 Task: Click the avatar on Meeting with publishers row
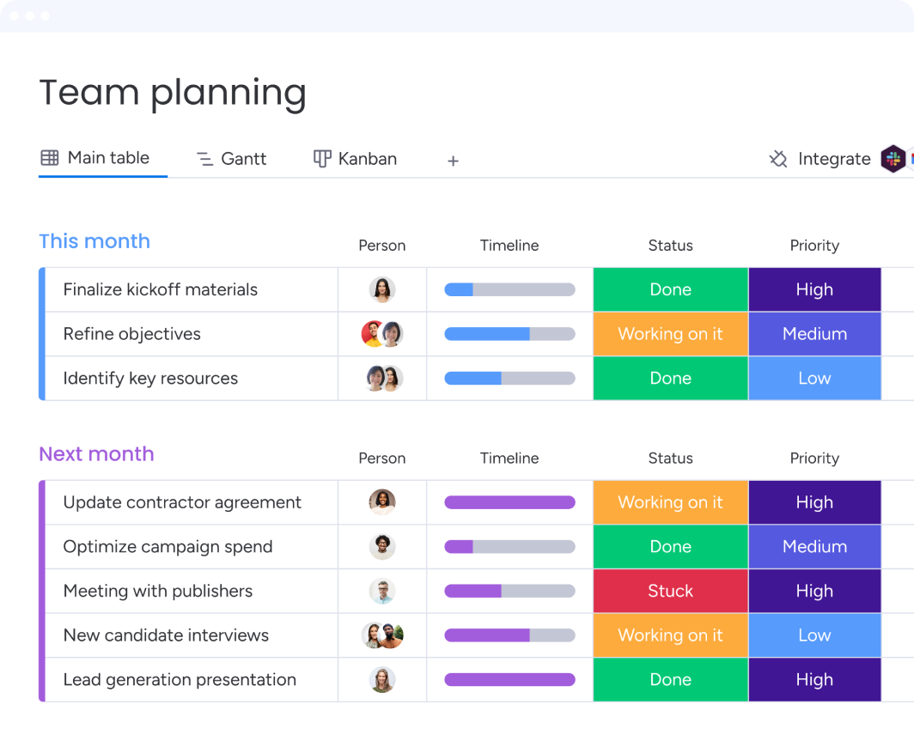click(x=382, y=591)
